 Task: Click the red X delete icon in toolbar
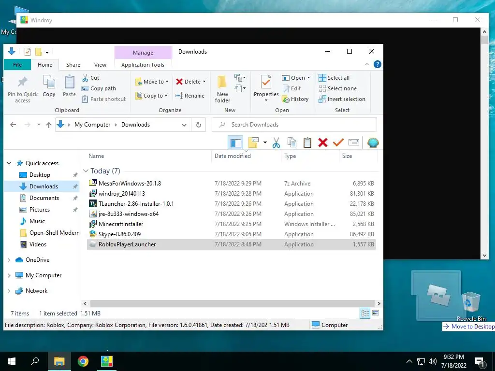[322, 143]
